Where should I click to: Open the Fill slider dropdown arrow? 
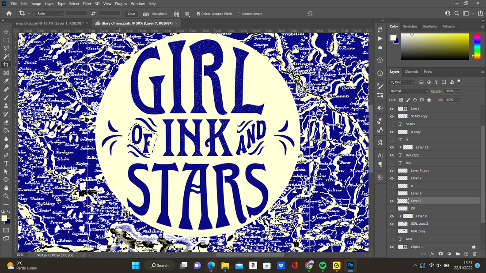coord(457,100)
